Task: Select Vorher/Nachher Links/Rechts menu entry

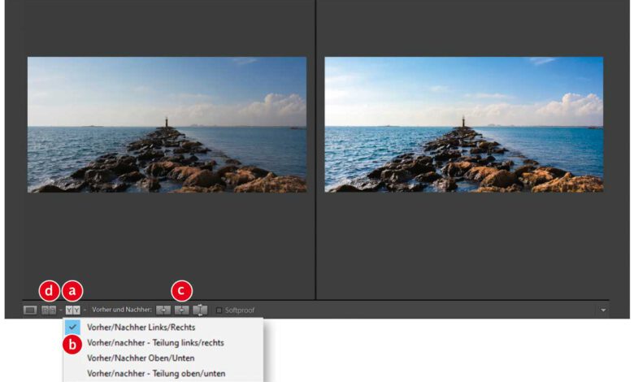Action: (141, 328)
